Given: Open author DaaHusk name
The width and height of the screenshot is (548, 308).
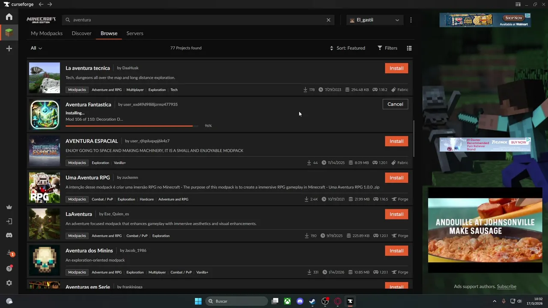Looking at the screenshot, I should pos(130,68).
